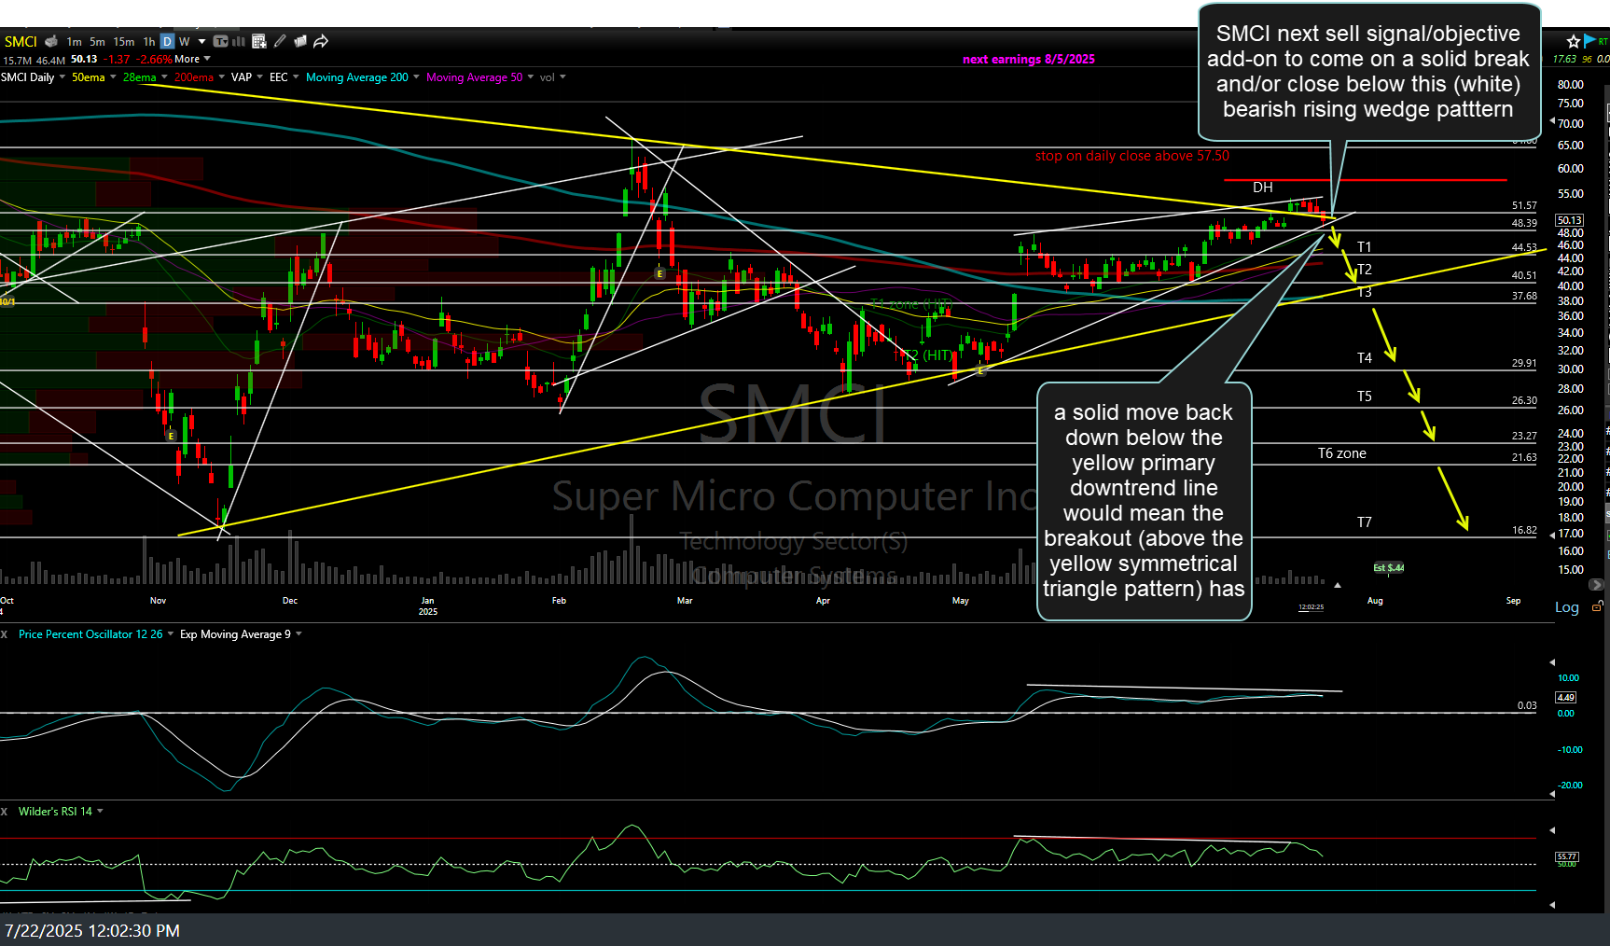Toggle the Log scale setting
1610x946 pixels.
click(x=1566, y=607)
